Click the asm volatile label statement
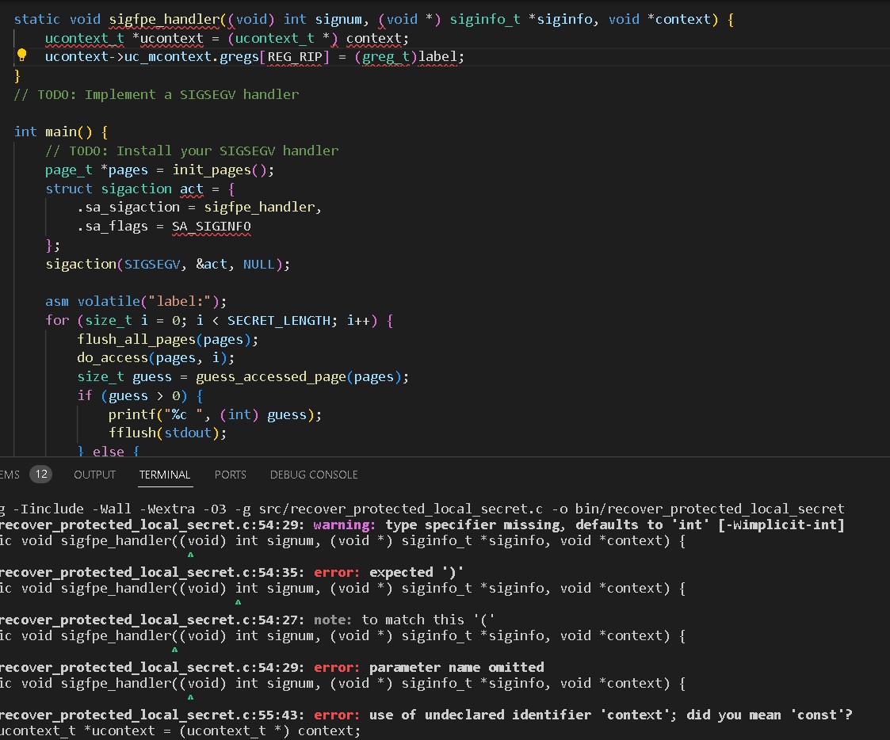890x740 pixels. coord(136,301)
